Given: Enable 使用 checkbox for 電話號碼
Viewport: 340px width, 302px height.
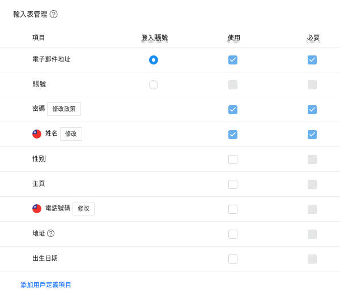Looking at the screenshot, I should click(233, 209).
